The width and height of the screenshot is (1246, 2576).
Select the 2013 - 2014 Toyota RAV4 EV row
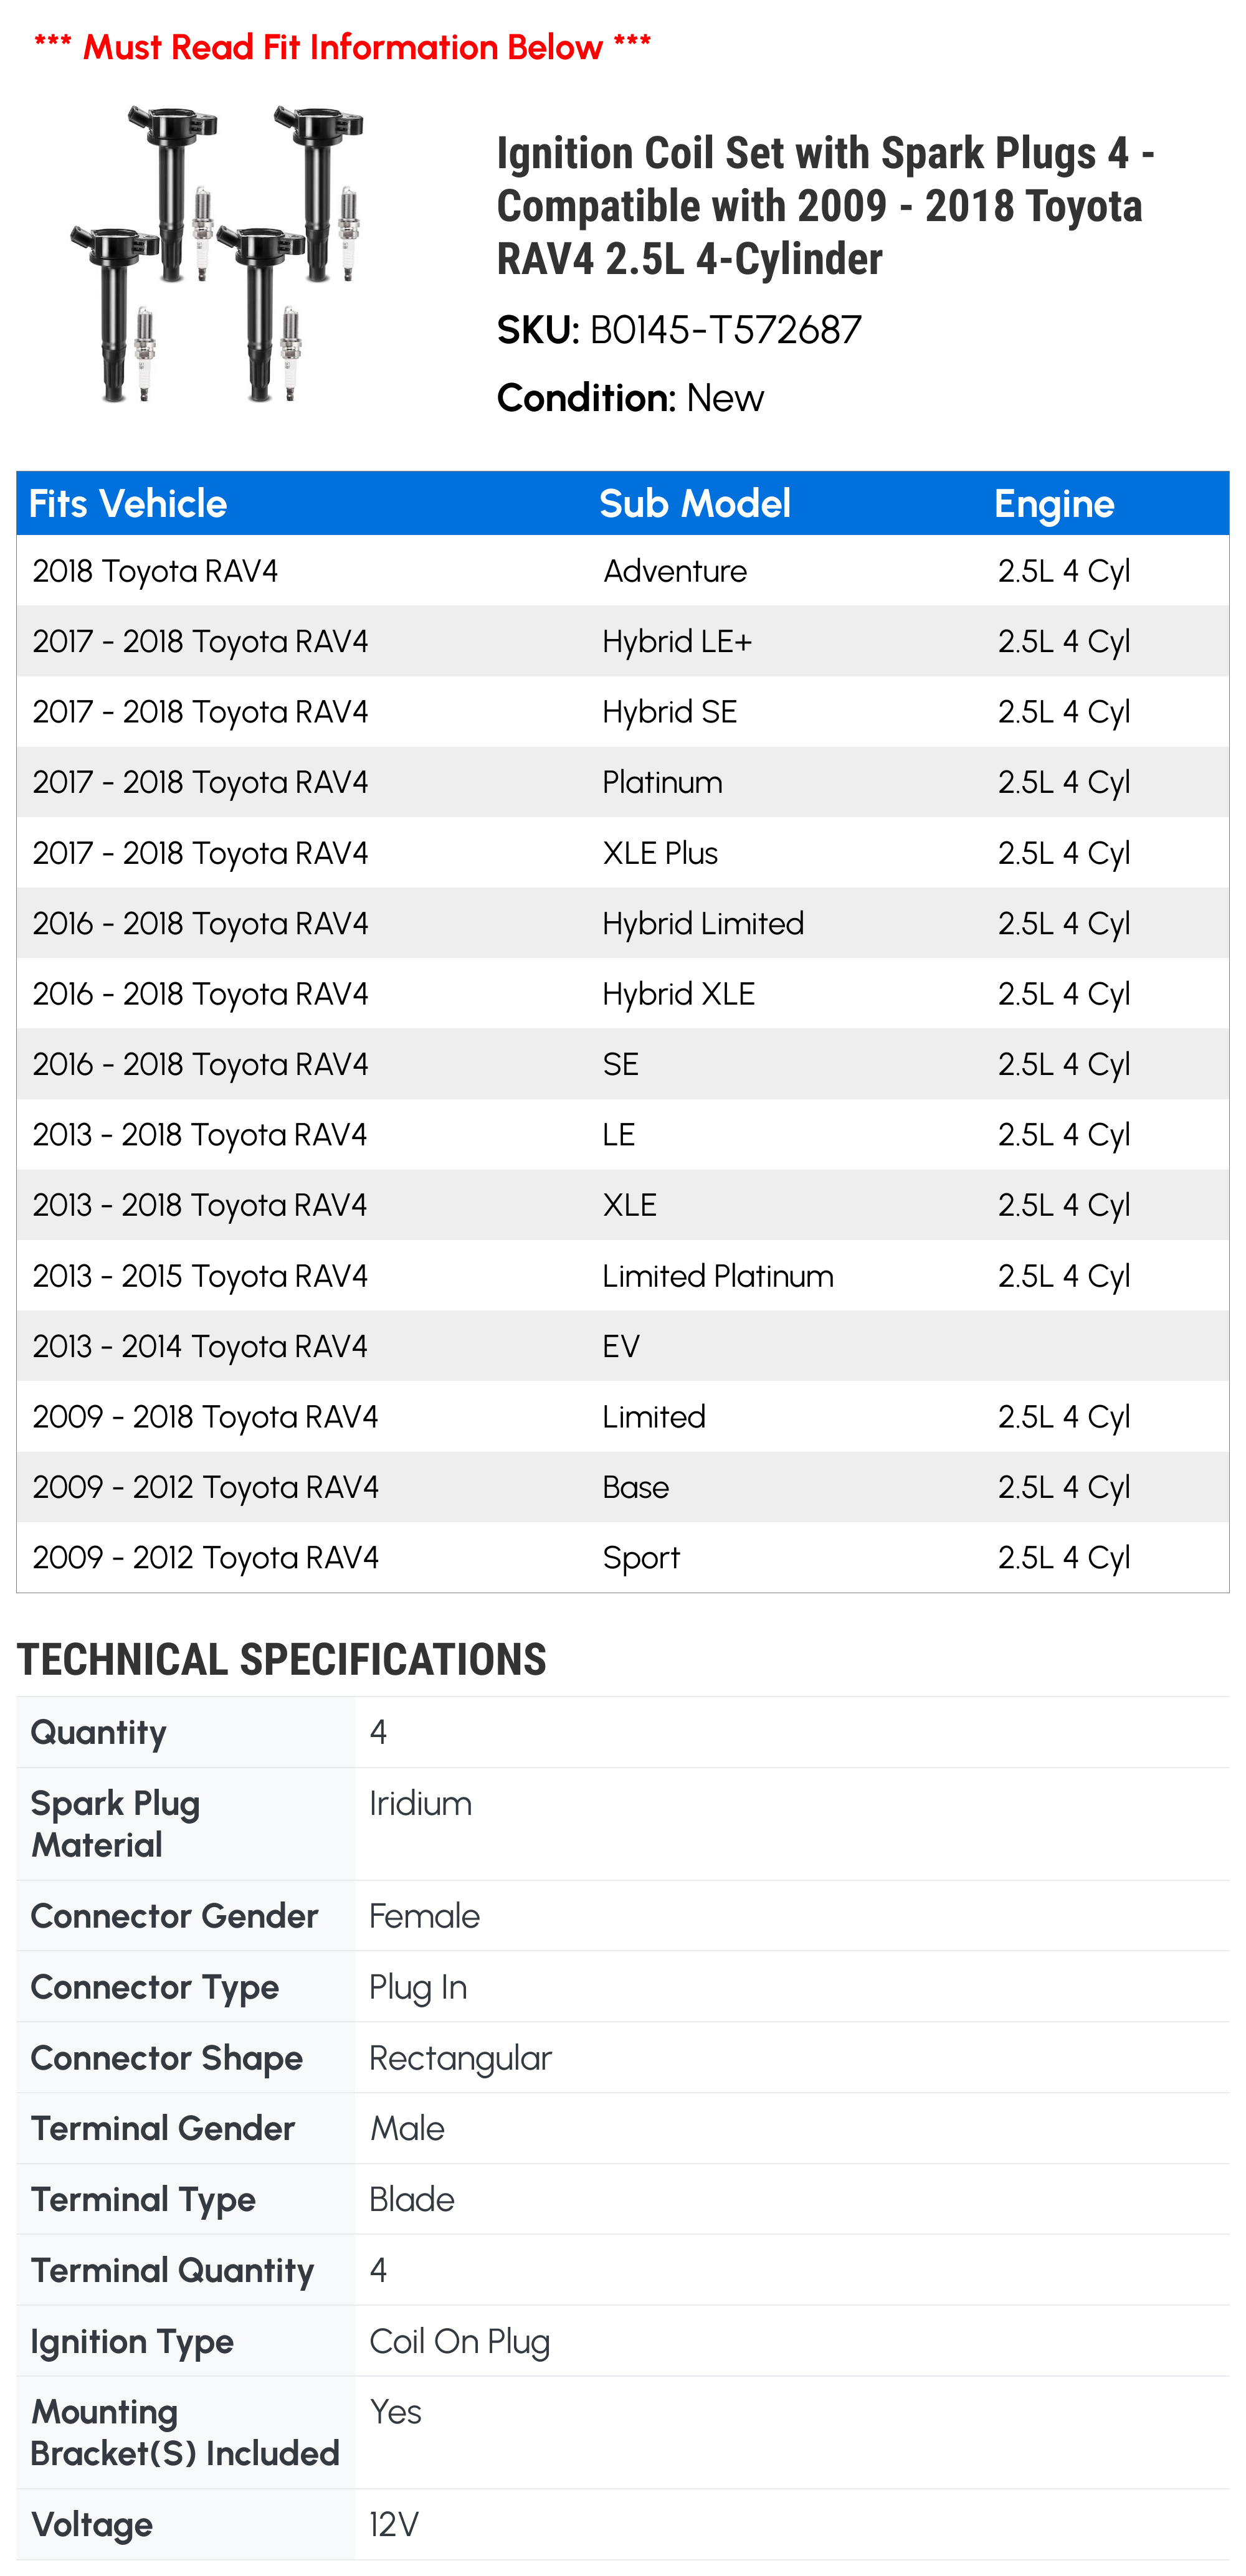click(x=622, y=1346)
